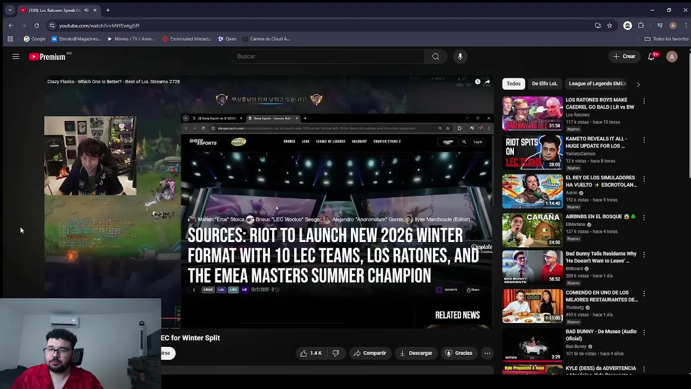Share video from player top-right arrow
691x389 pixels.
click(487, 82)
